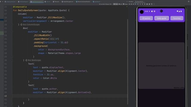Viewport: 191px width, 107px height.
Task: Click the cellular signal icon on phone
Action: click(179, 11)
